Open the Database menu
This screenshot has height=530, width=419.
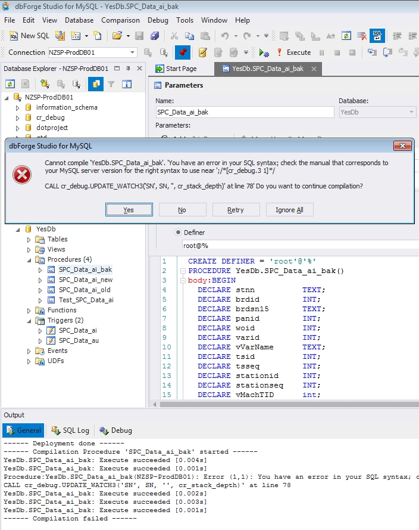(79, 20)
